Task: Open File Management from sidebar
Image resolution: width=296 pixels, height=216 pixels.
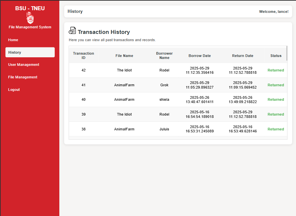Action: 23,77
